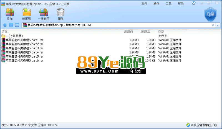Click the 360压缩 app icon in title bar
This screenshot has height=129, width=222.
coord(3,4)
